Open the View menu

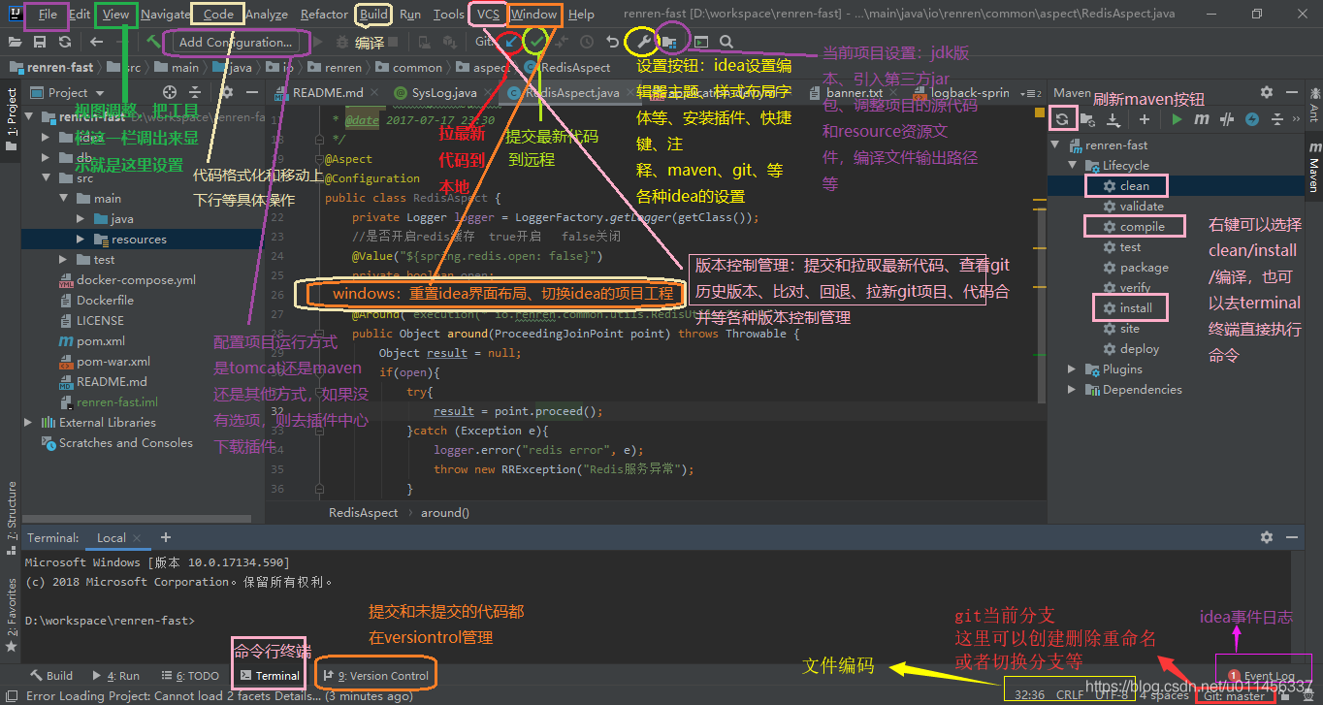pos(115,15)
